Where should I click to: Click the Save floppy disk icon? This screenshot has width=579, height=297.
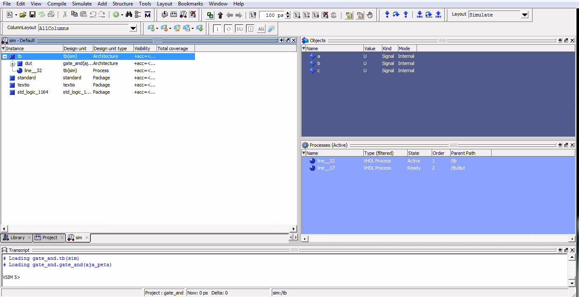(32, 15)
